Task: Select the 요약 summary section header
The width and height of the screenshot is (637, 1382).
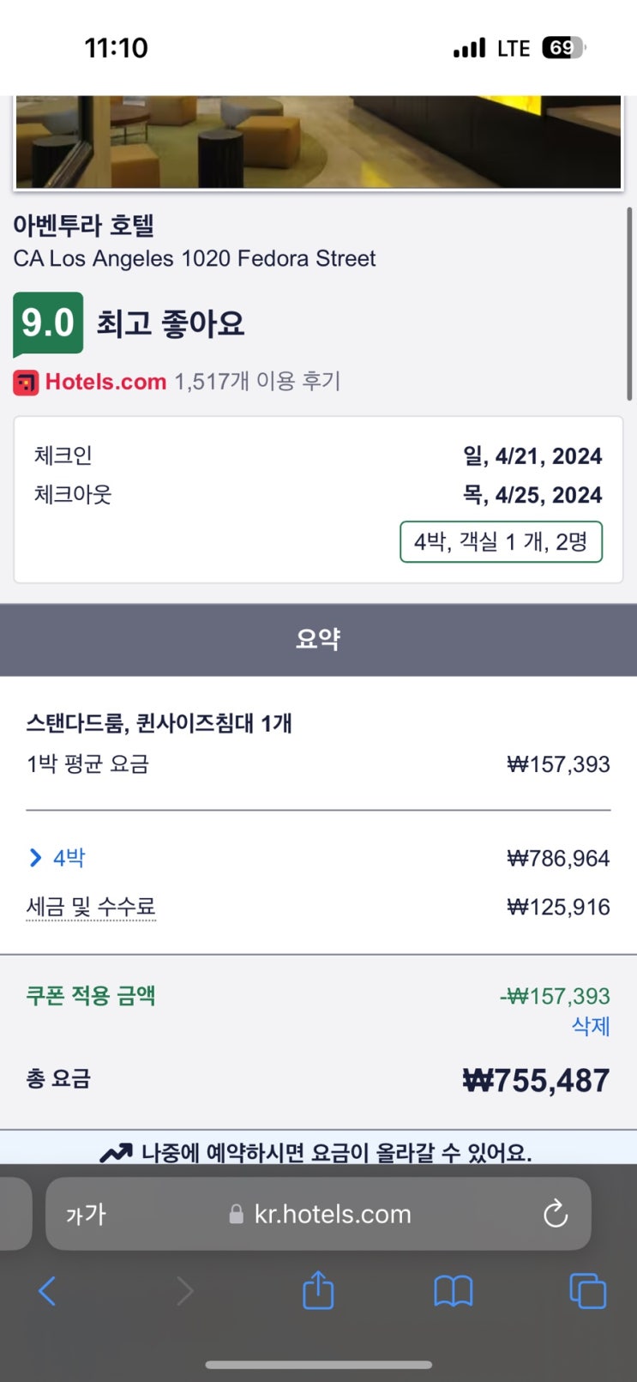Action: (x=318, y=639)
